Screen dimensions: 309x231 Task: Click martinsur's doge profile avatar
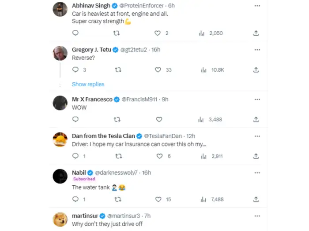click(60, 219)
